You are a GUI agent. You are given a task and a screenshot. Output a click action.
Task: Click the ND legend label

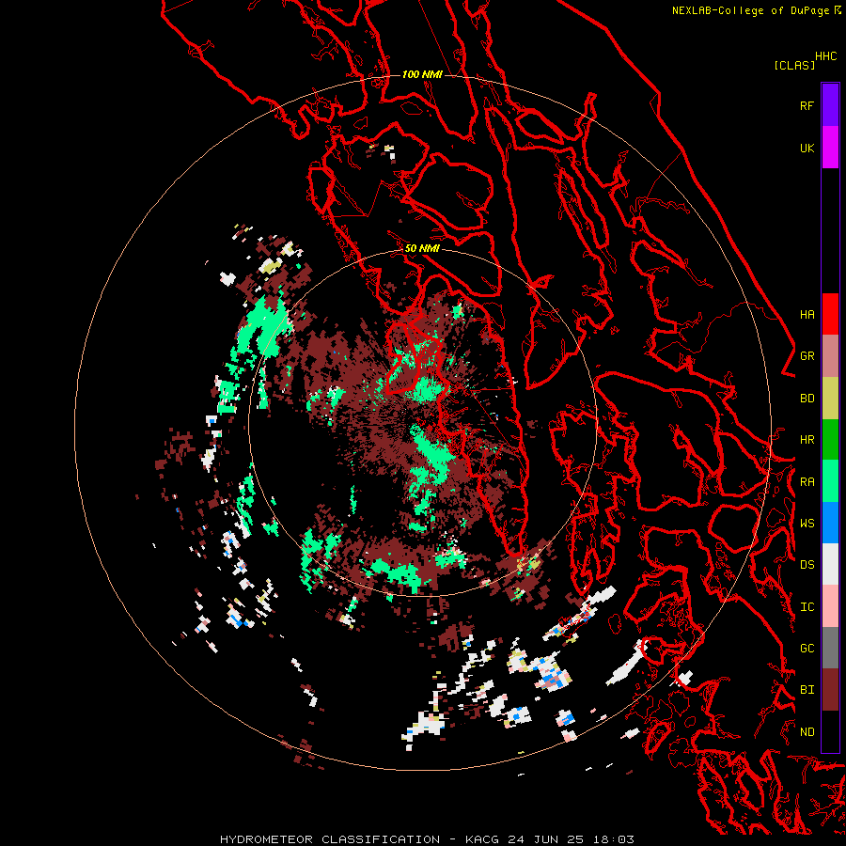click(807, 732)
